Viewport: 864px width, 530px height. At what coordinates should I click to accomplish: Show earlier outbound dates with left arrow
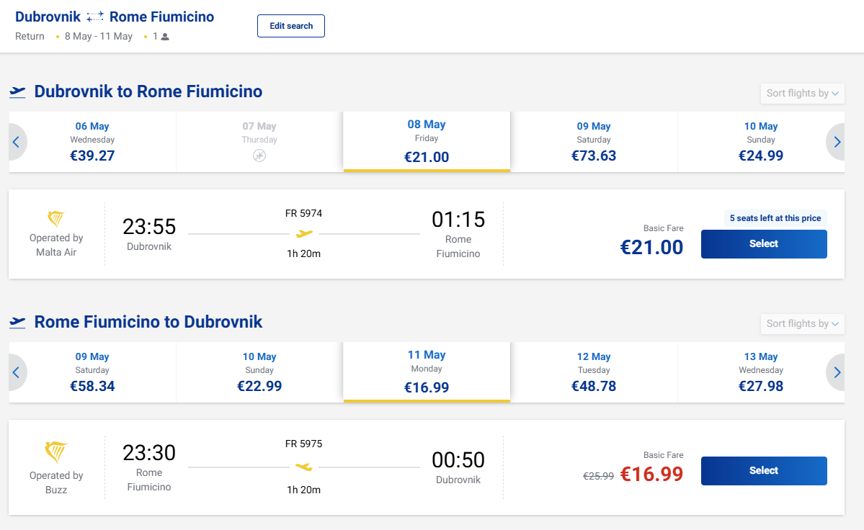click(x=16, y=142)
